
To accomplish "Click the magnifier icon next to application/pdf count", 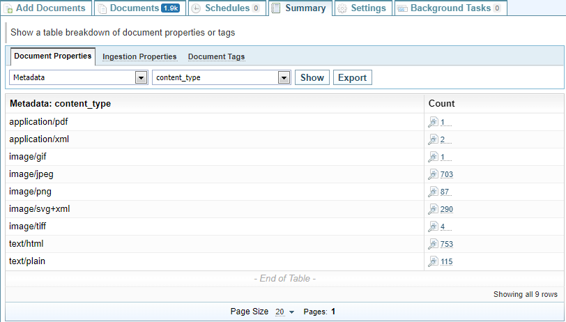I will pos(433,122).
